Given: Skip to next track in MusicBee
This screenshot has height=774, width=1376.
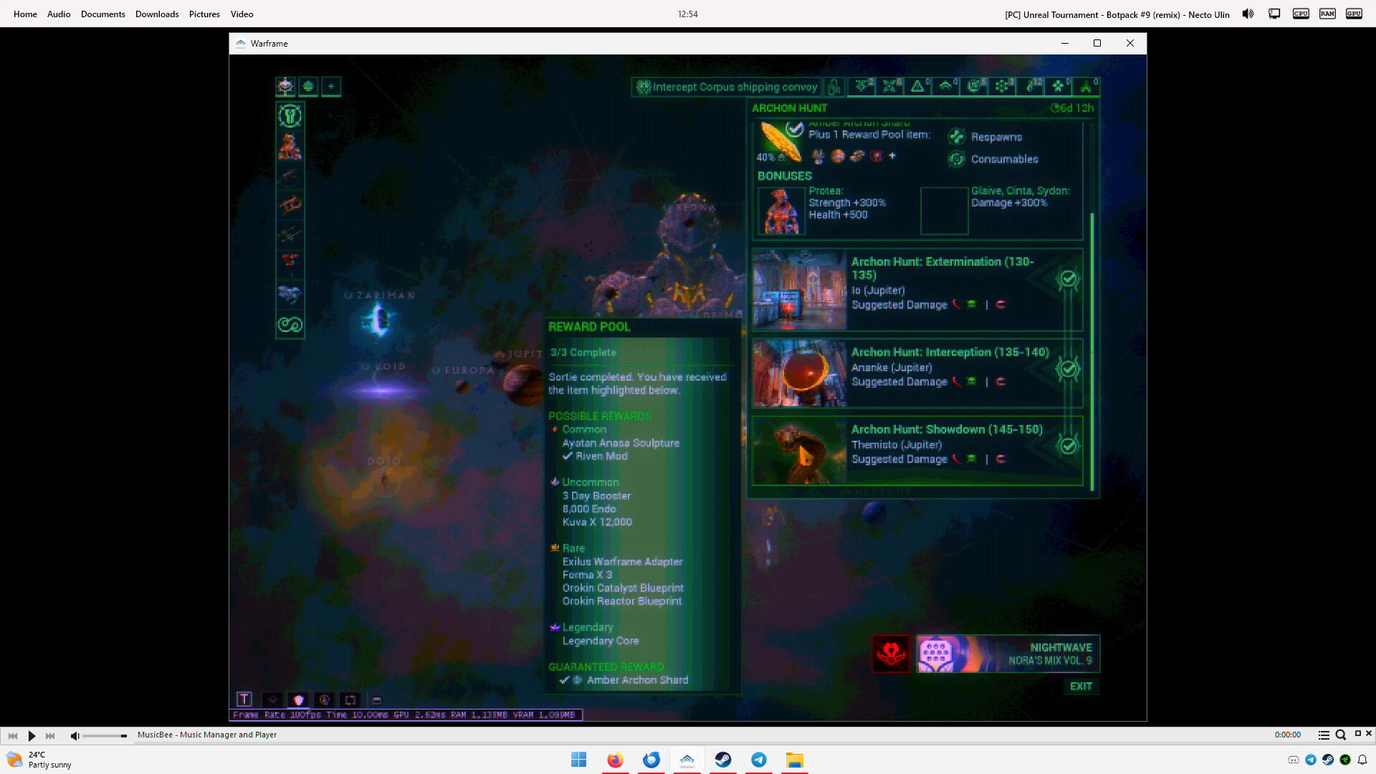Looking at the screenshot, I should 50,735.
